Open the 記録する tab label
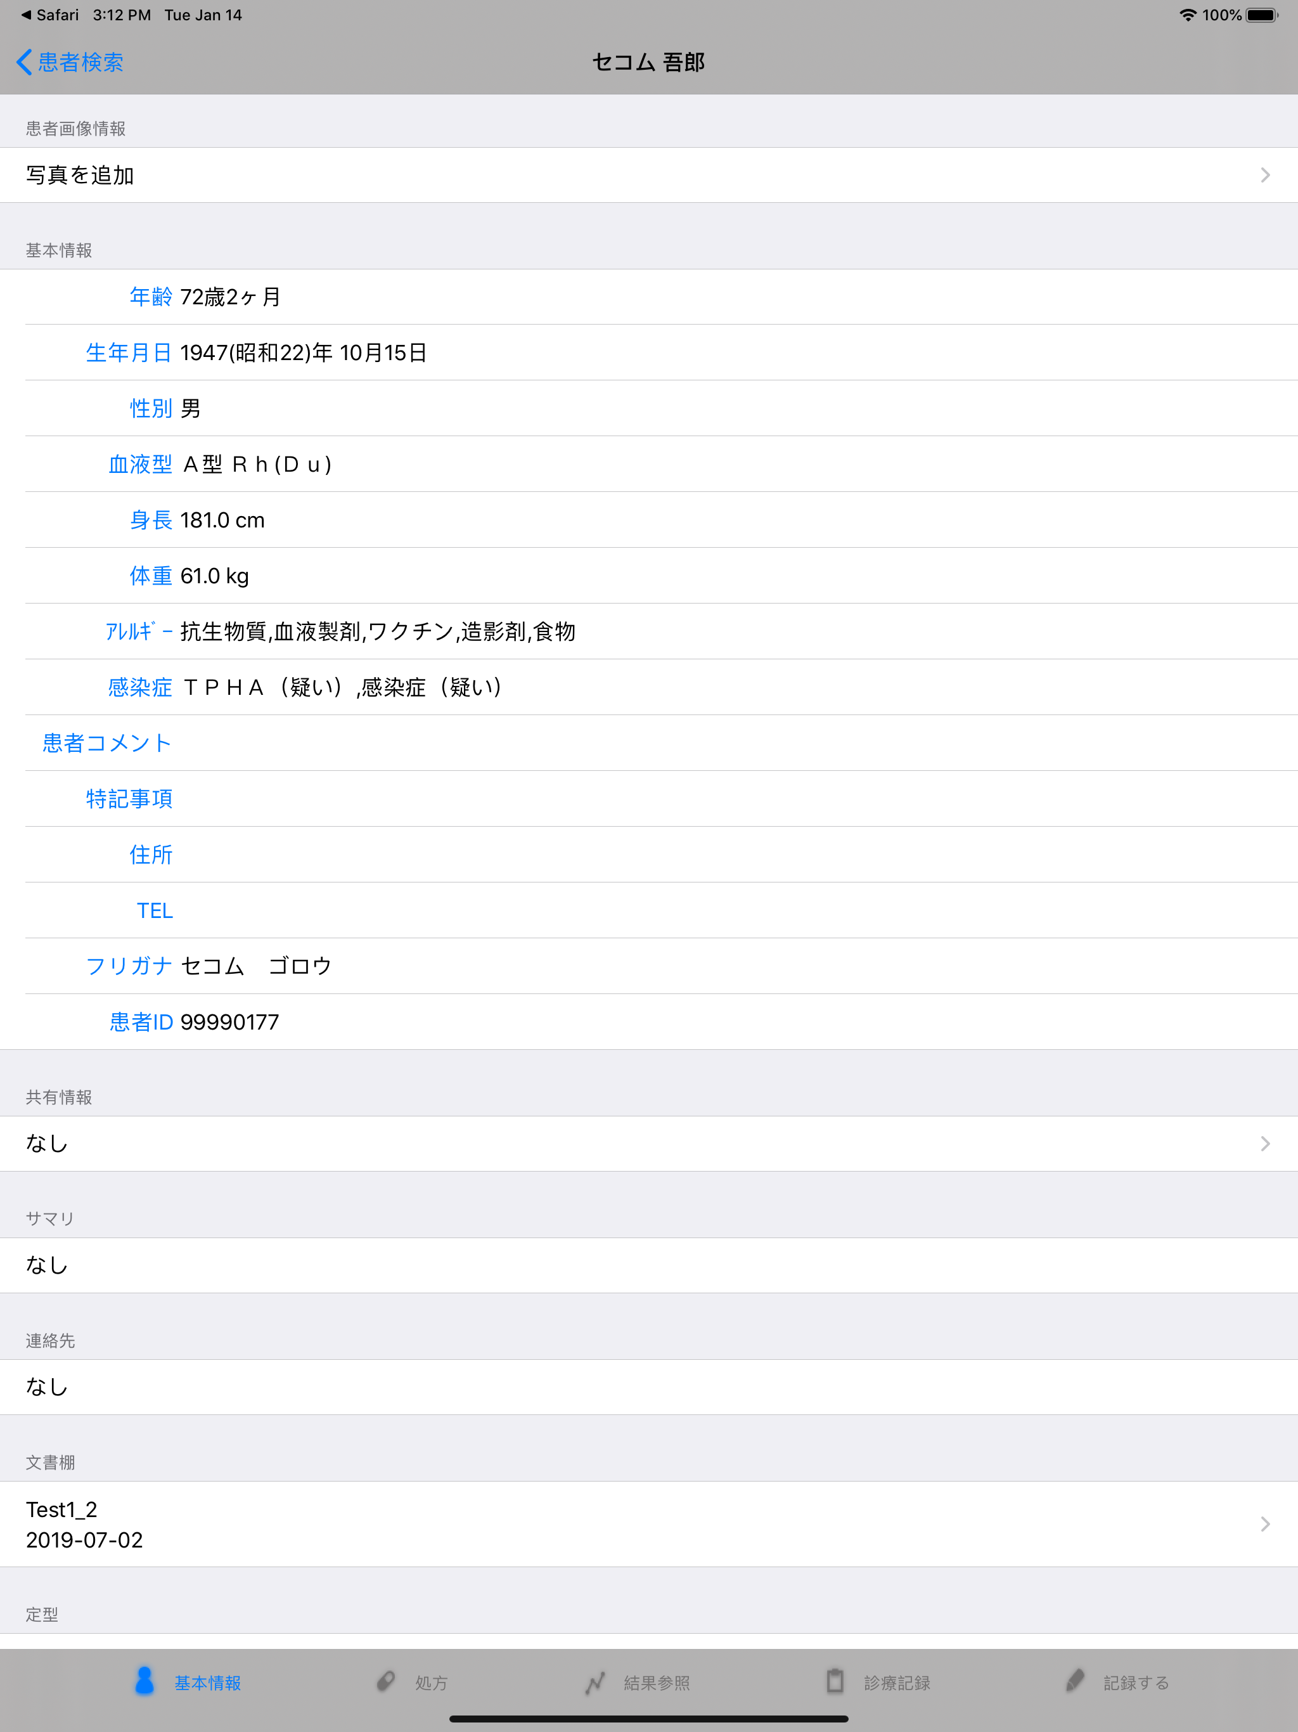 1136,1683
